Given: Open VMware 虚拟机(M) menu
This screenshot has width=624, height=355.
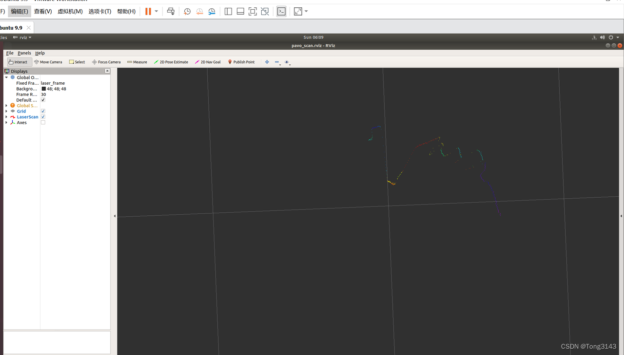Looking at the screenshot, I should (70, 11).
